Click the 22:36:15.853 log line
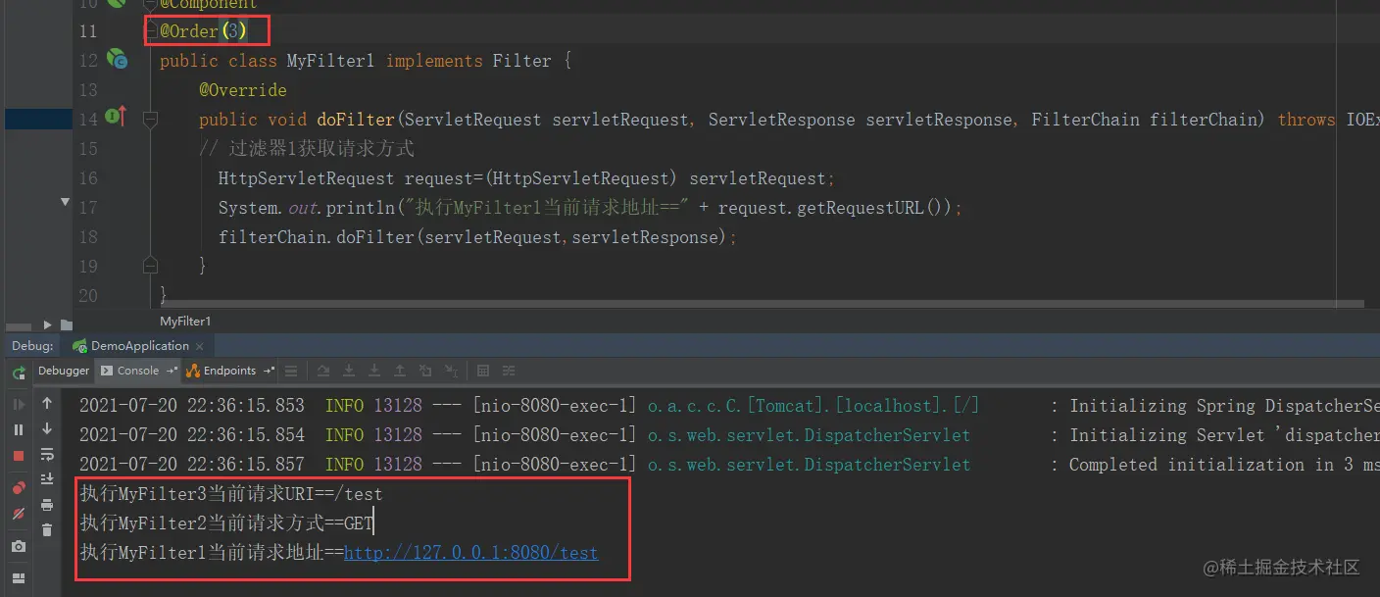The image size is (1380, 597). (729, 406)
